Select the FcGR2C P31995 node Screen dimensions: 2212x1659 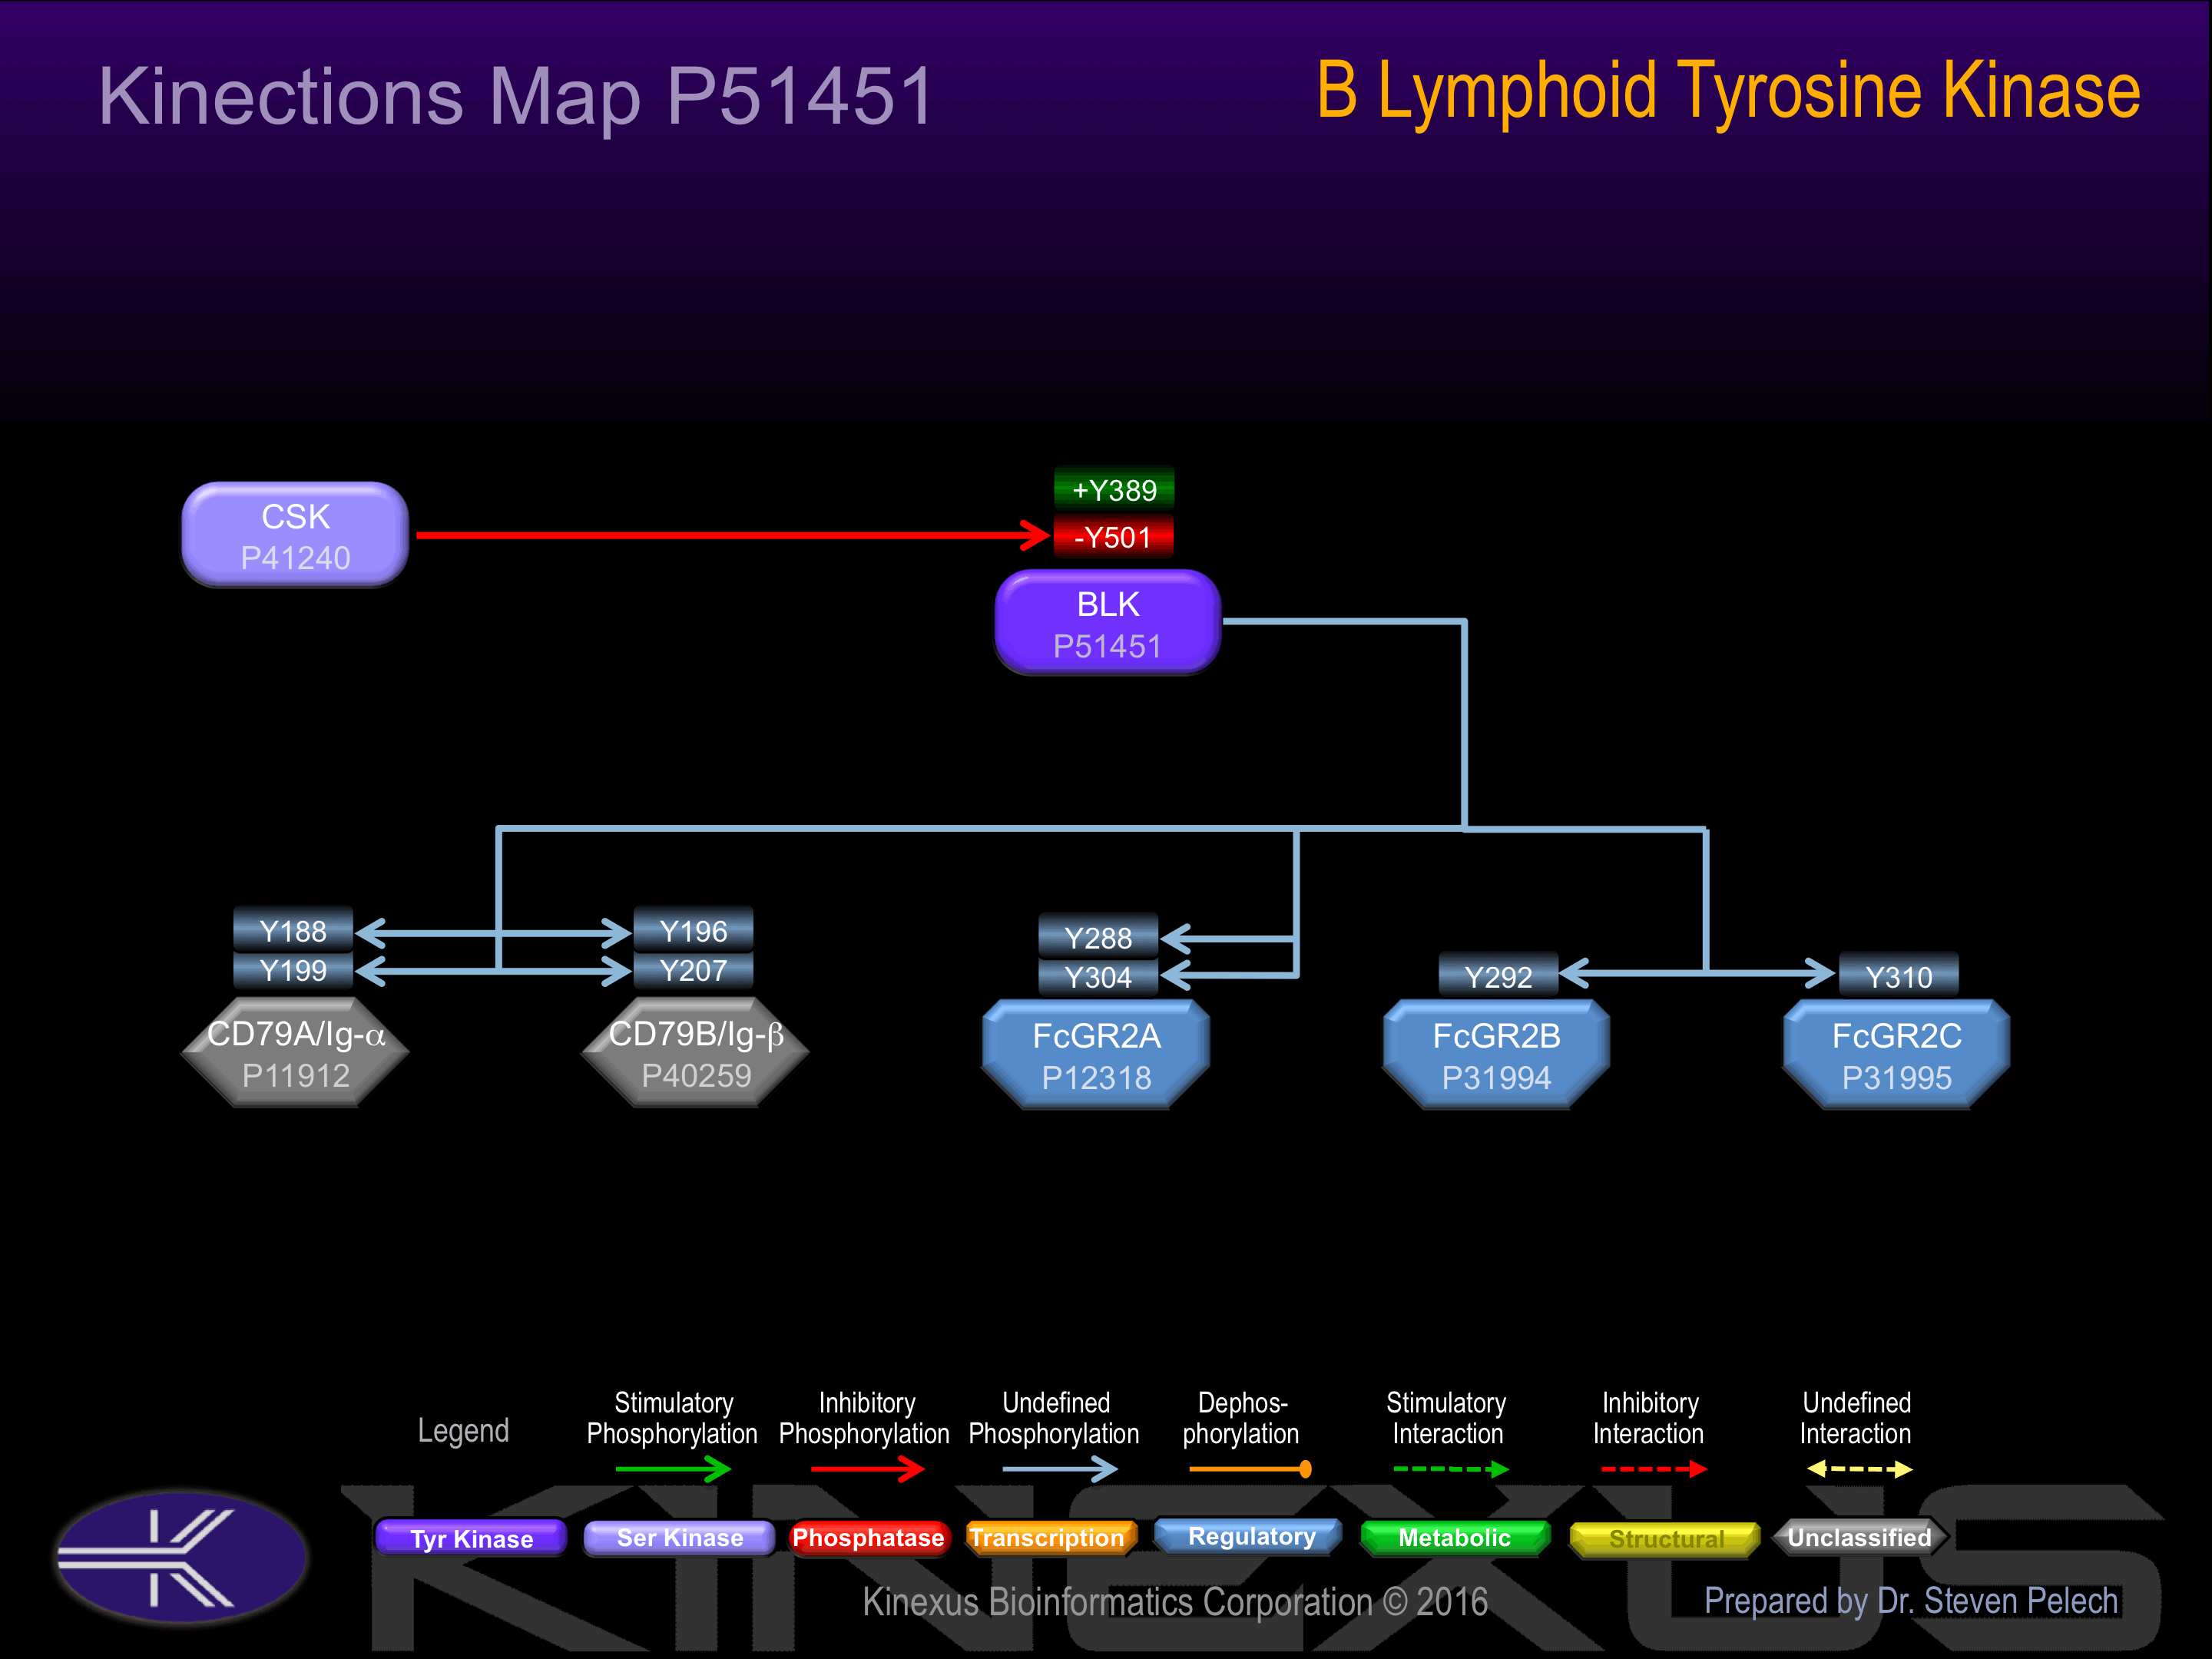[x=1897, y=1055]
